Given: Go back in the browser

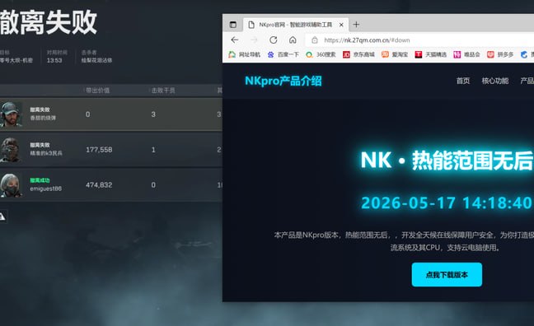Looking at the screenshot, I should point(235,40).
